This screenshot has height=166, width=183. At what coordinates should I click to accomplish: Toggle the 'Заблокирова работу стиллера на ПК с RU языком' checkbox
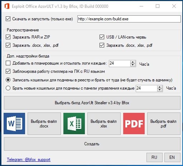coord(8,71)
